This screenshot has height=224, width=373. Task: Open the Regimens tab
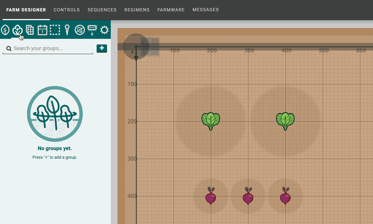click(137, 10)
